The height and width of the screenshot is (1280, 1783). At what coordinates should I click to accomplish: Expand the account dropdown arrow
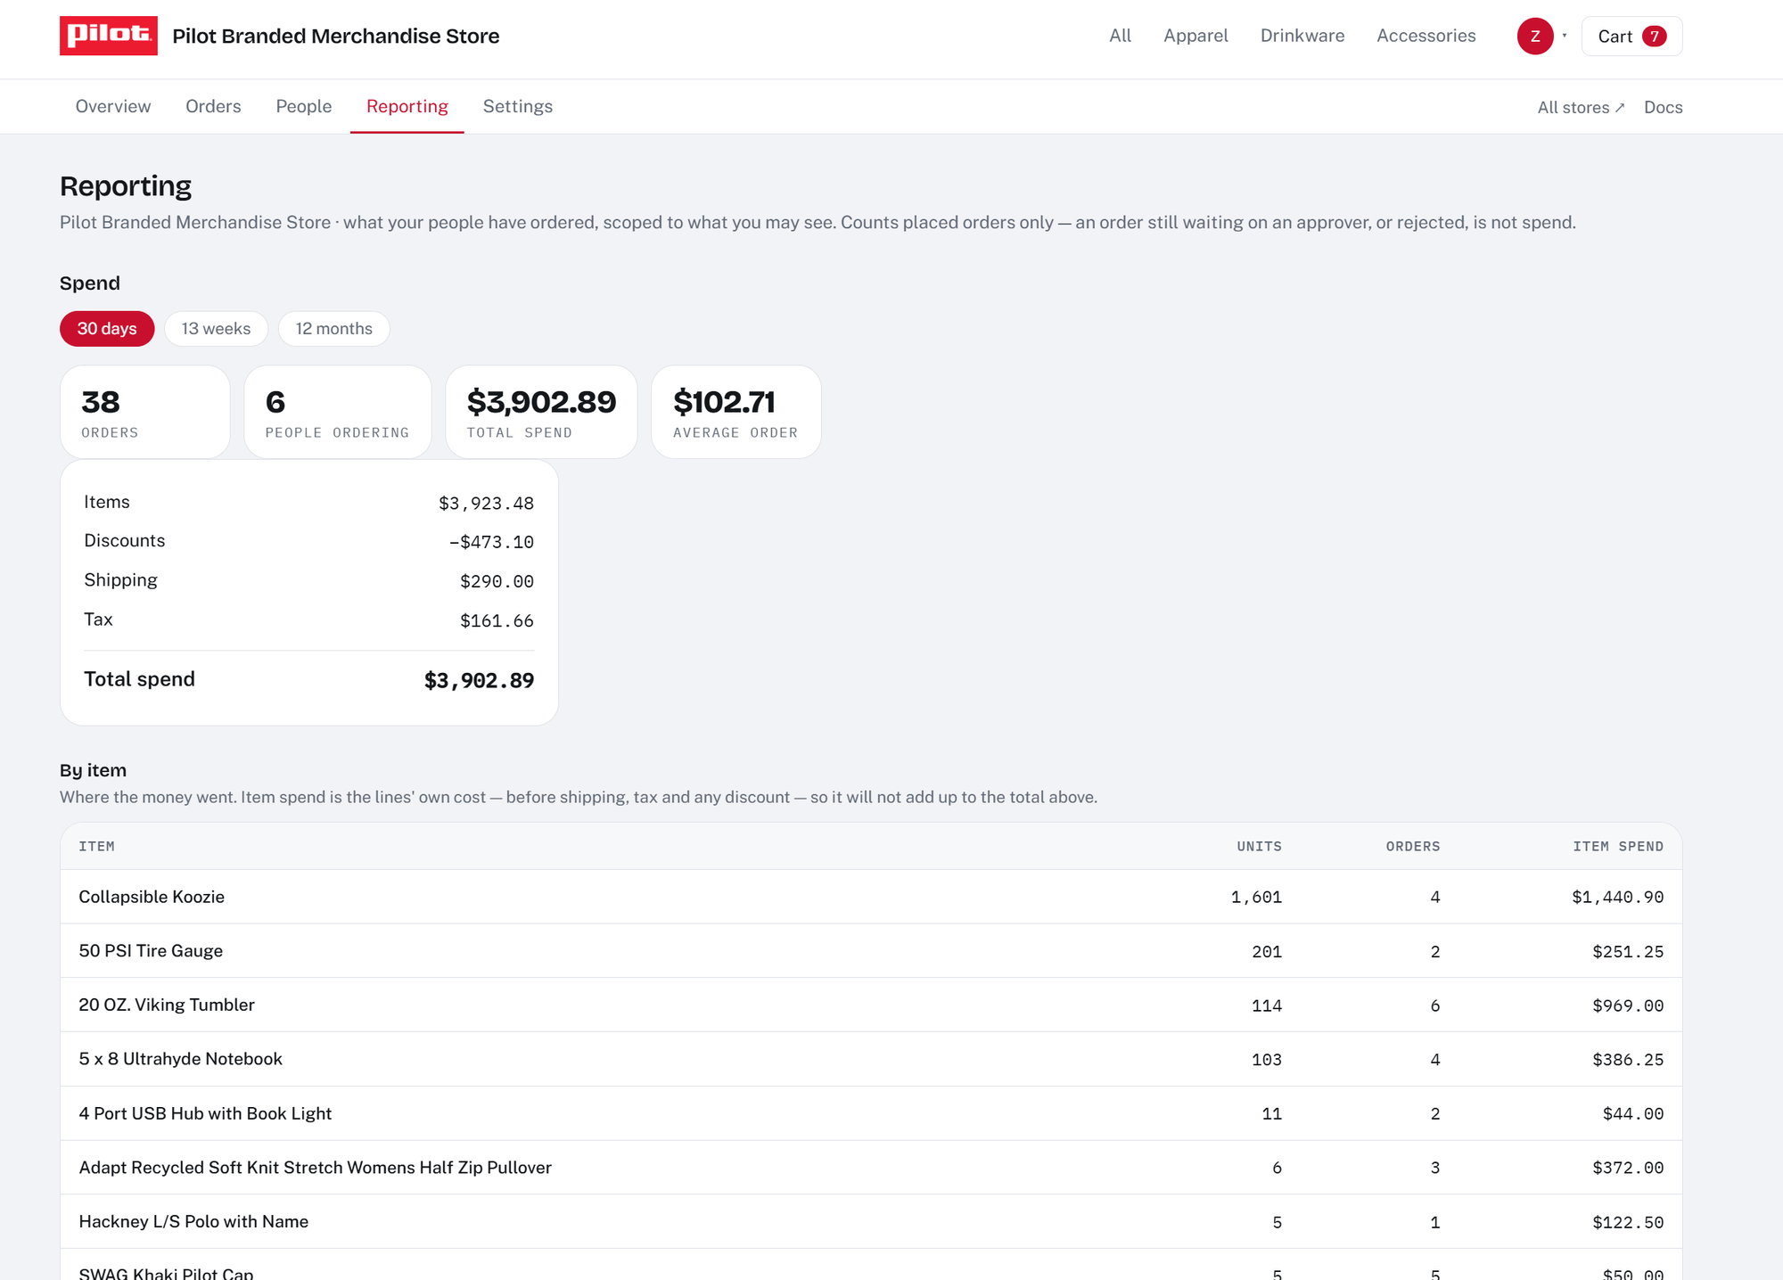click(x=1565, y=36)
